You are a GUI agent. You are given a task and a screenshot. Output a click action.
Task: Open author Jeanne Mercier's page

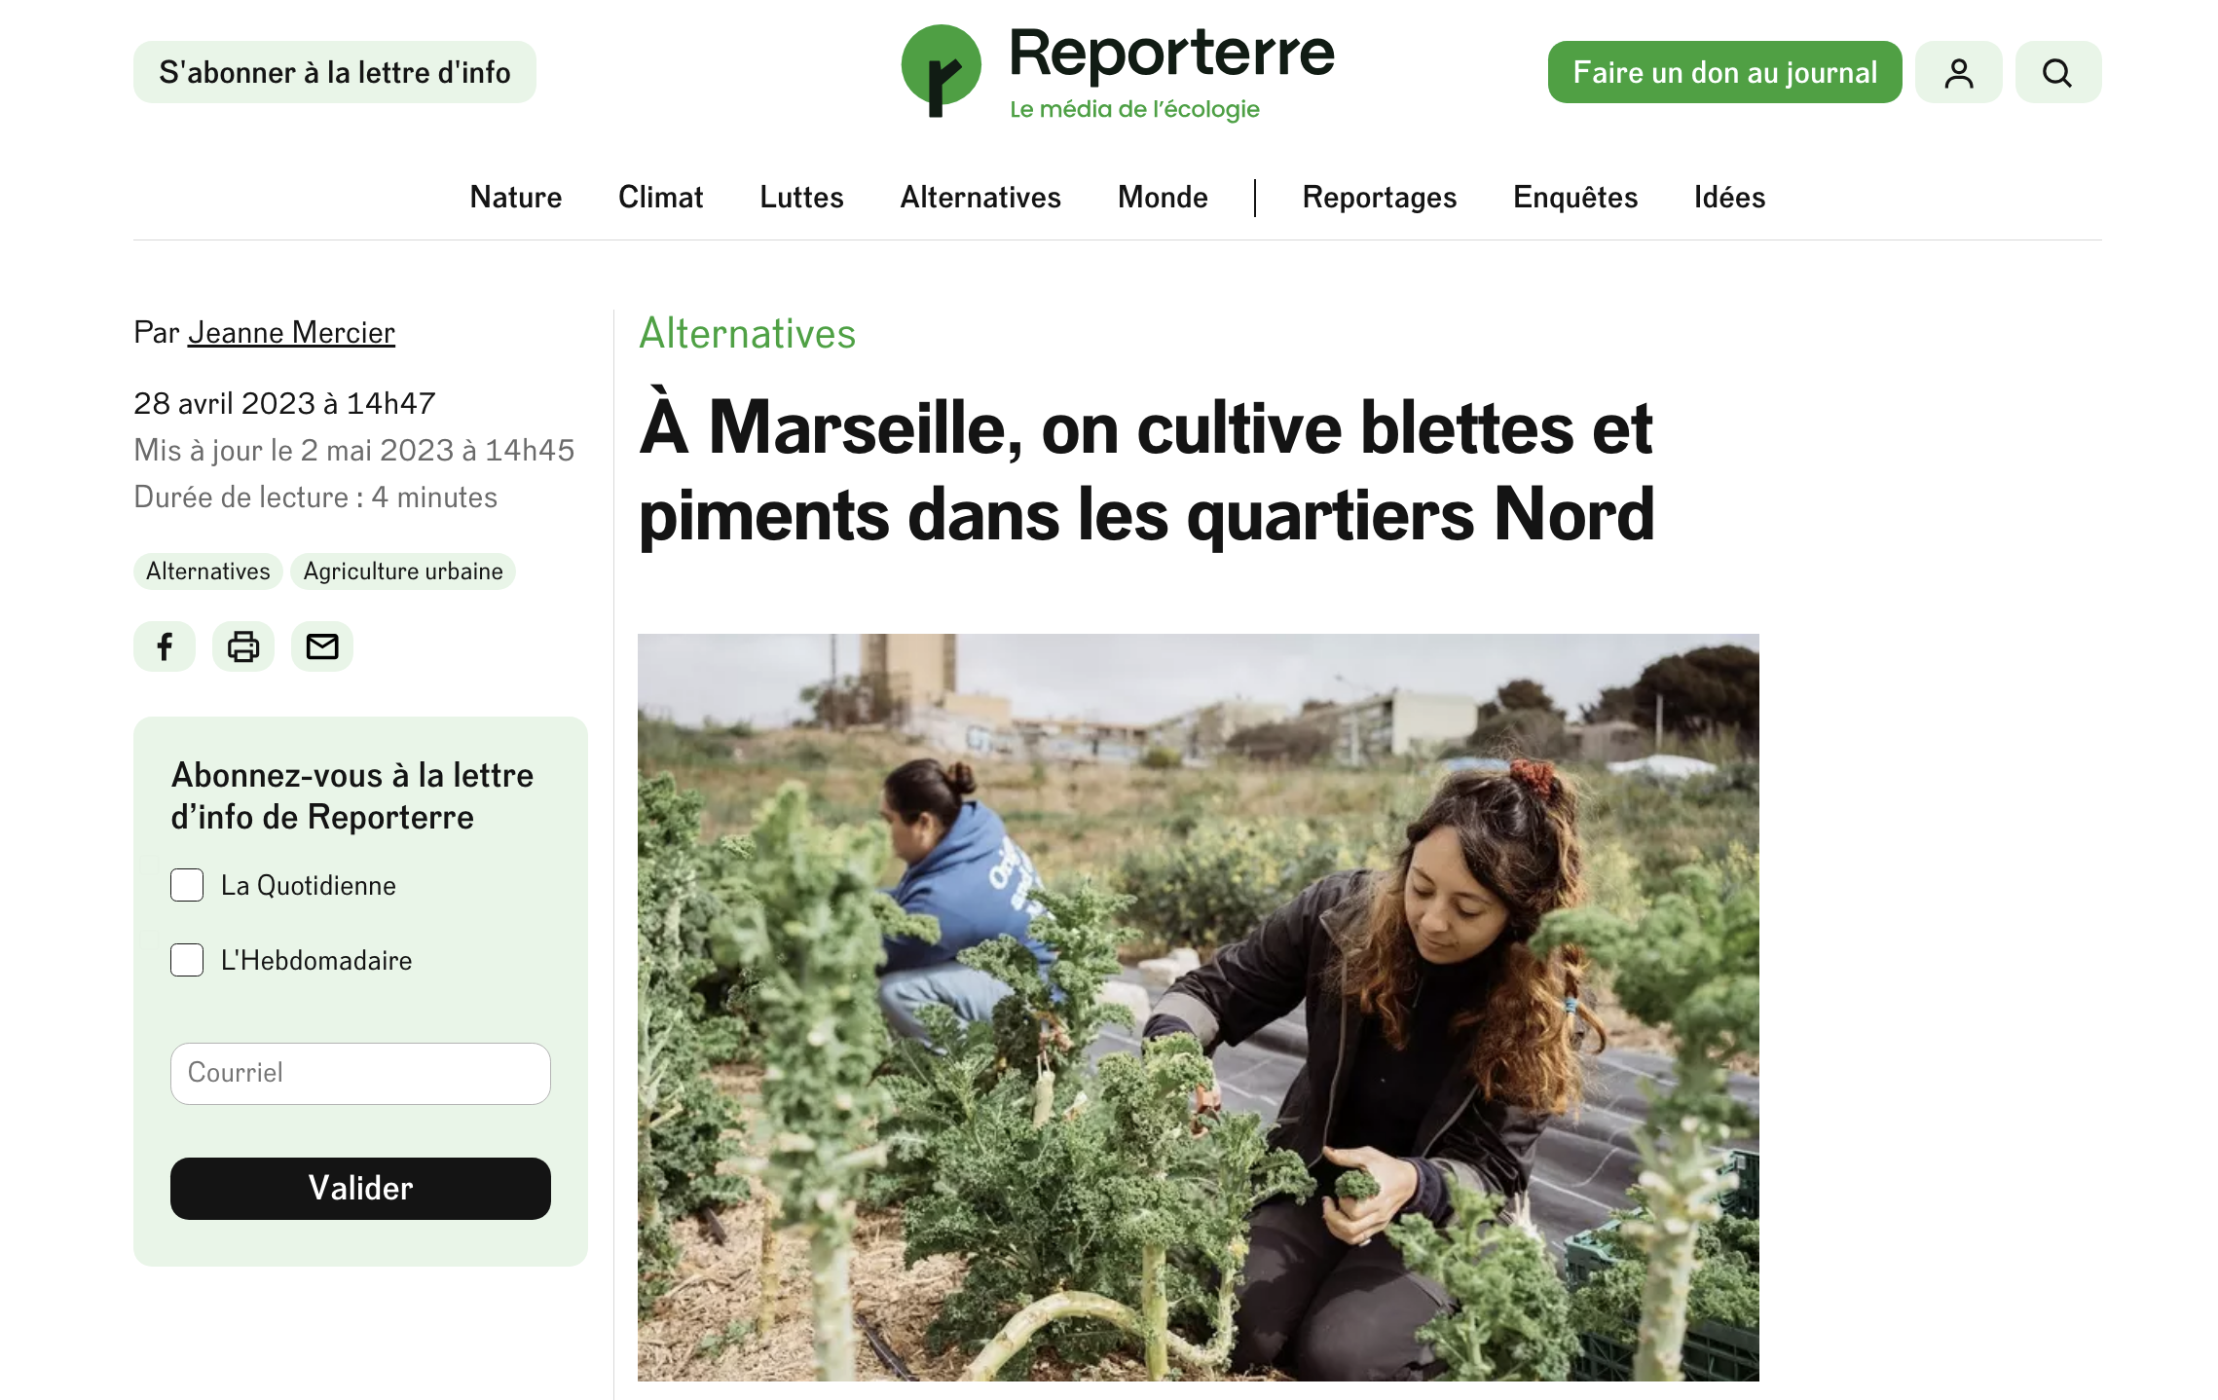tap(291, 332)
